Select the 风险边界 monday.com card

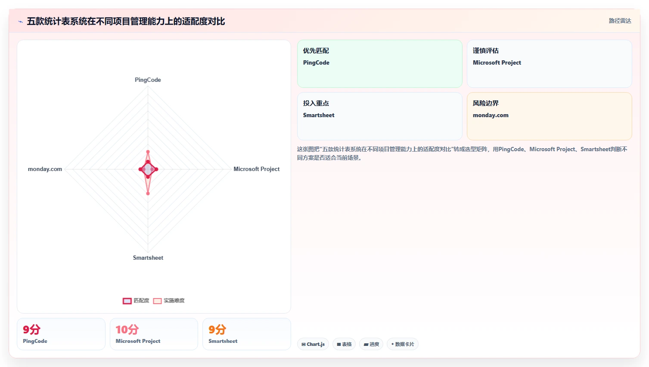coord(549,116)
